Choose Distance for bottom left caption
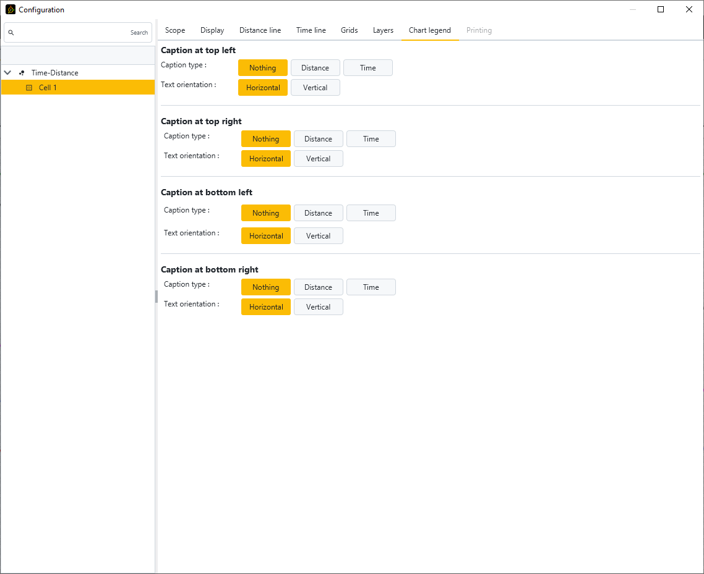This screenshot has height=574, width=704. coord(318,213)
